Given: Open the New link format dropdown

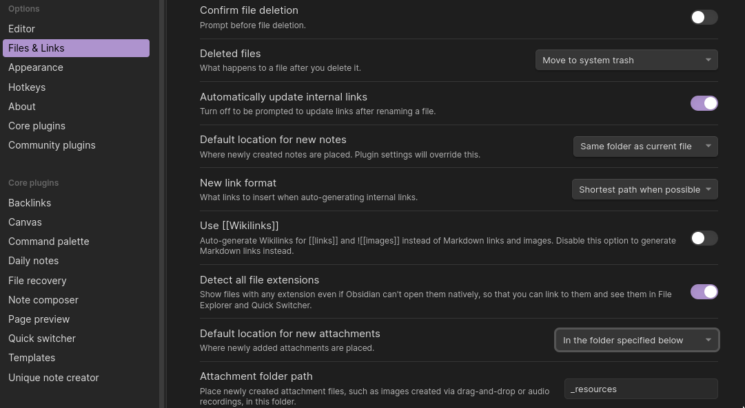Looking at the screenshot, I should (x=644, y=189).
